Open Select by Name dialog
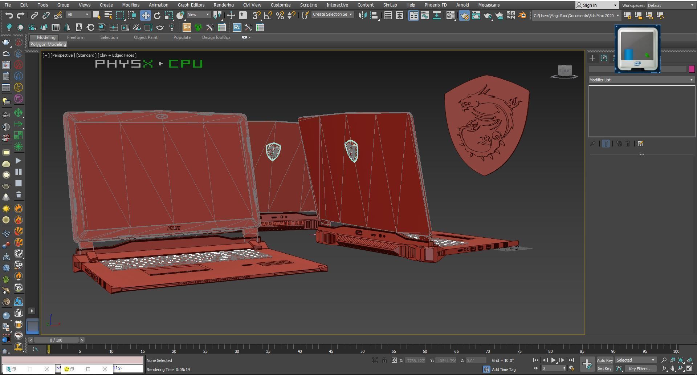The height and width of the screenshot is (375, 697). click(x=108, y=15)
